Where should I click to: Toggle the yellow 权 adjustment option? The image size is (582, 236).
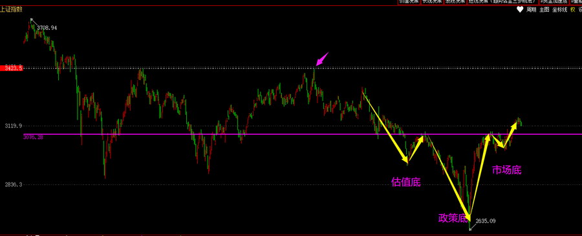pos(573,10)
